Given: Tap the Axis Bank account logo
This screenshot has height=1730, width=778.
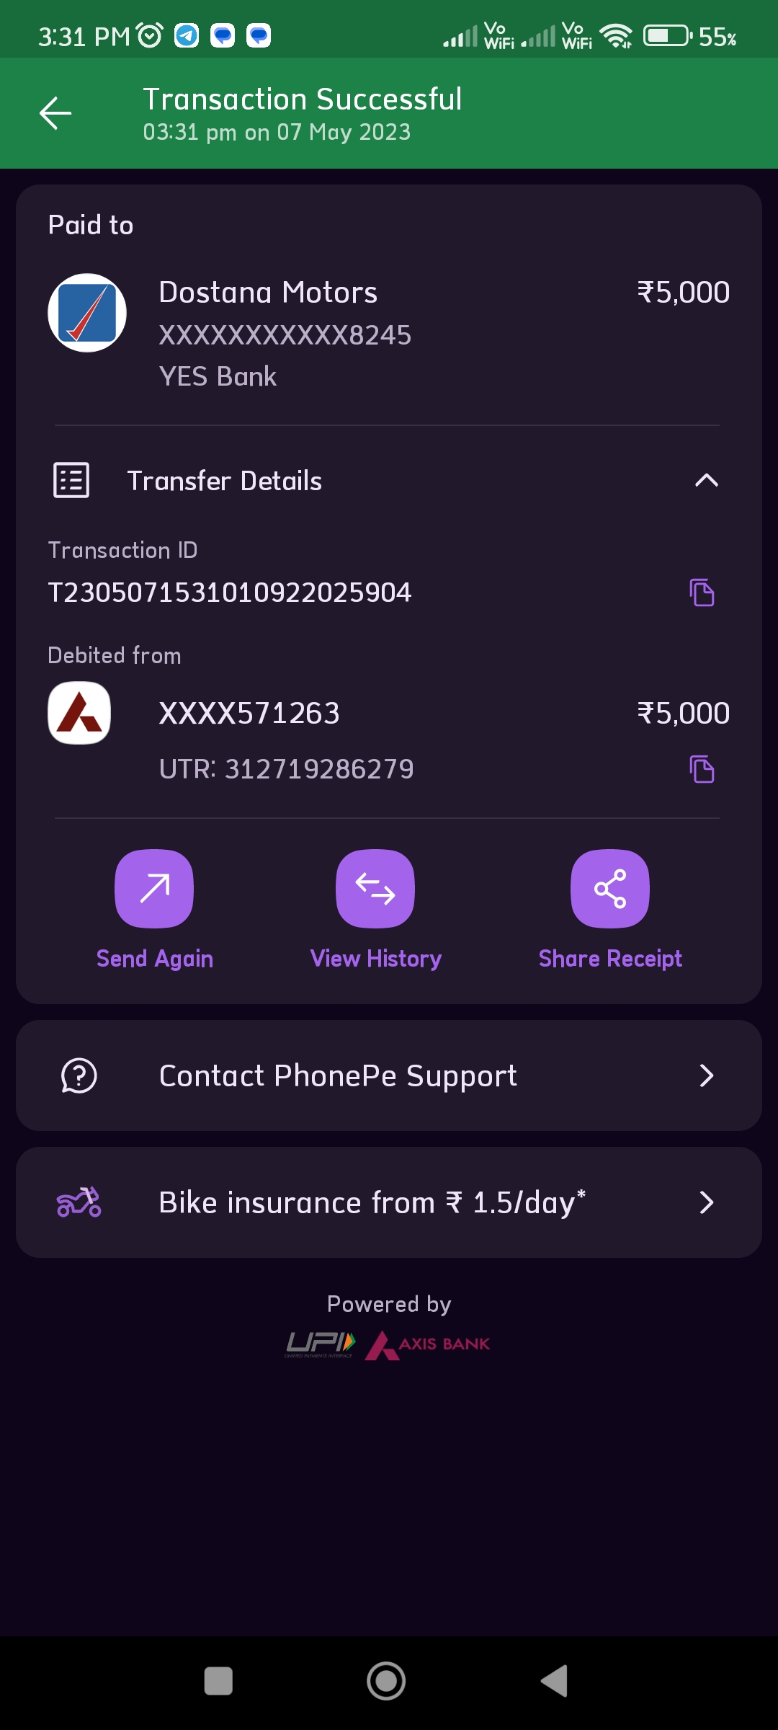Looking at the screenshot, I should 79,713.
